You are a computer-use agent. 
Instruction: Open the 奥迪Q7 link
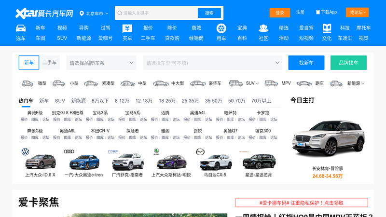[231, 131]
